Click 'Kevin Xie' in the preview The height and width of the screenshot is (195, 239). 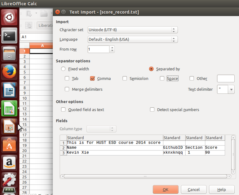(78, 152)
